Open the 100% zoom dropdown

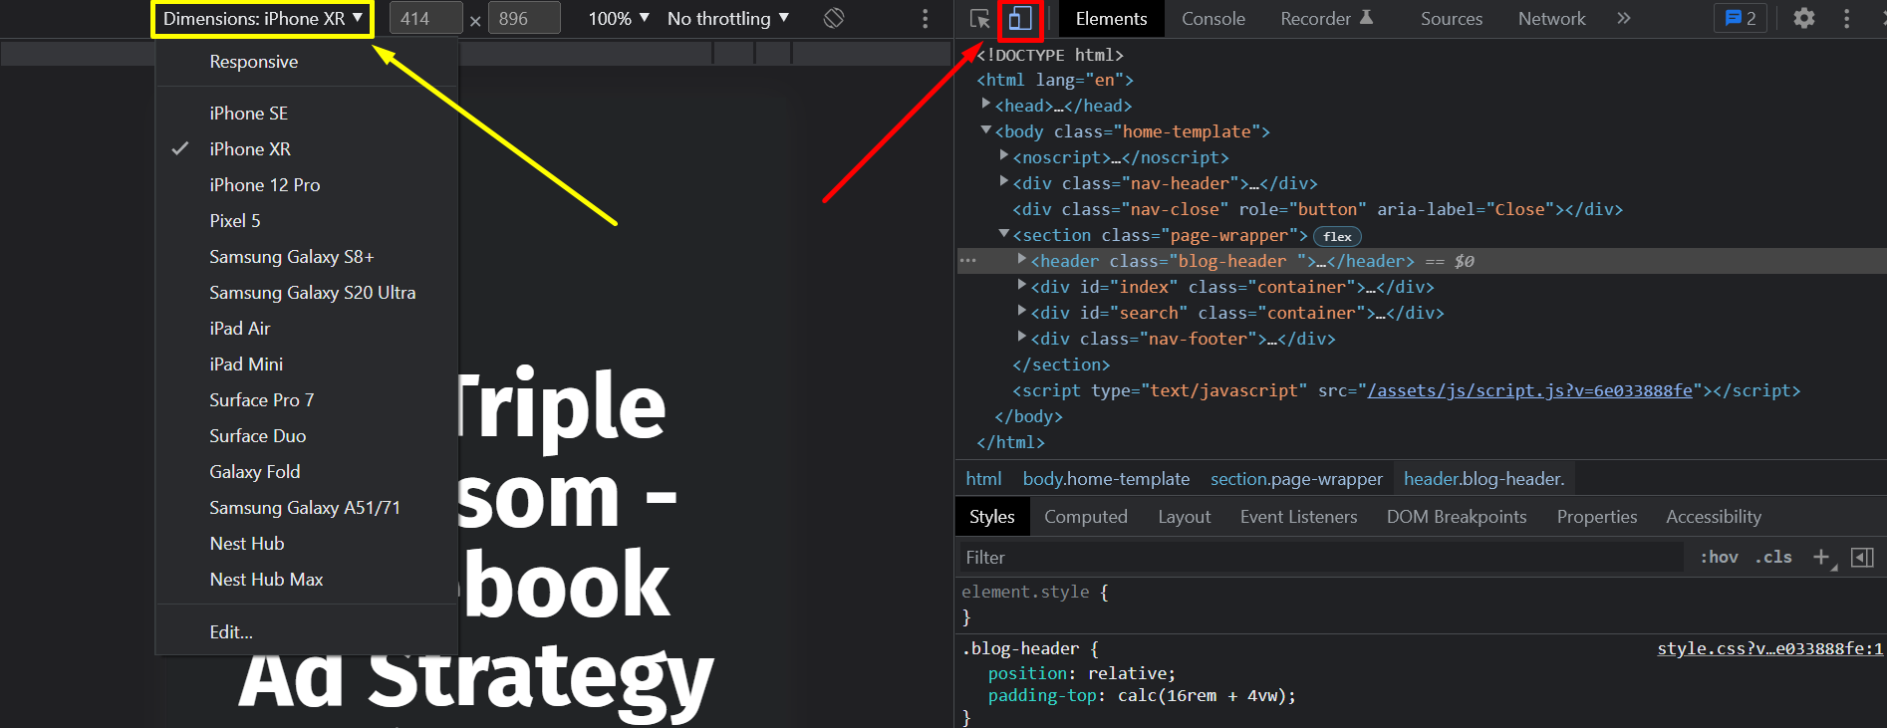(x=619, y=18)
